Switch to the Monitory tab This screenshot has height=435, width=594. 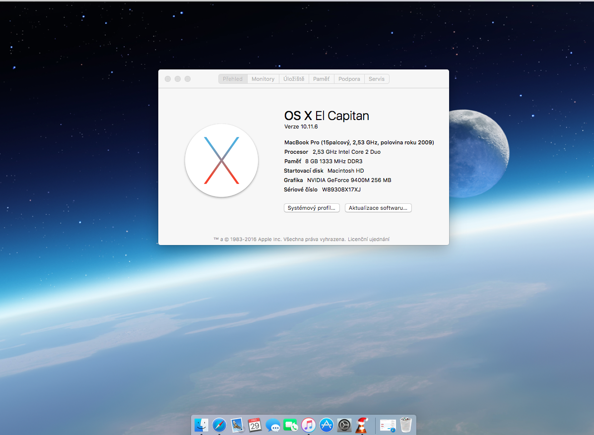263,79
